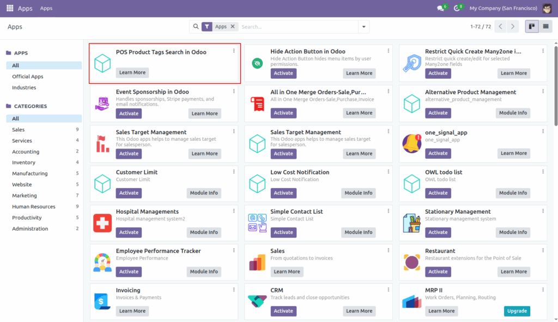Open the three-dot menu on MRP II card
Screen dimensions: 558x322
pos(543,289)
